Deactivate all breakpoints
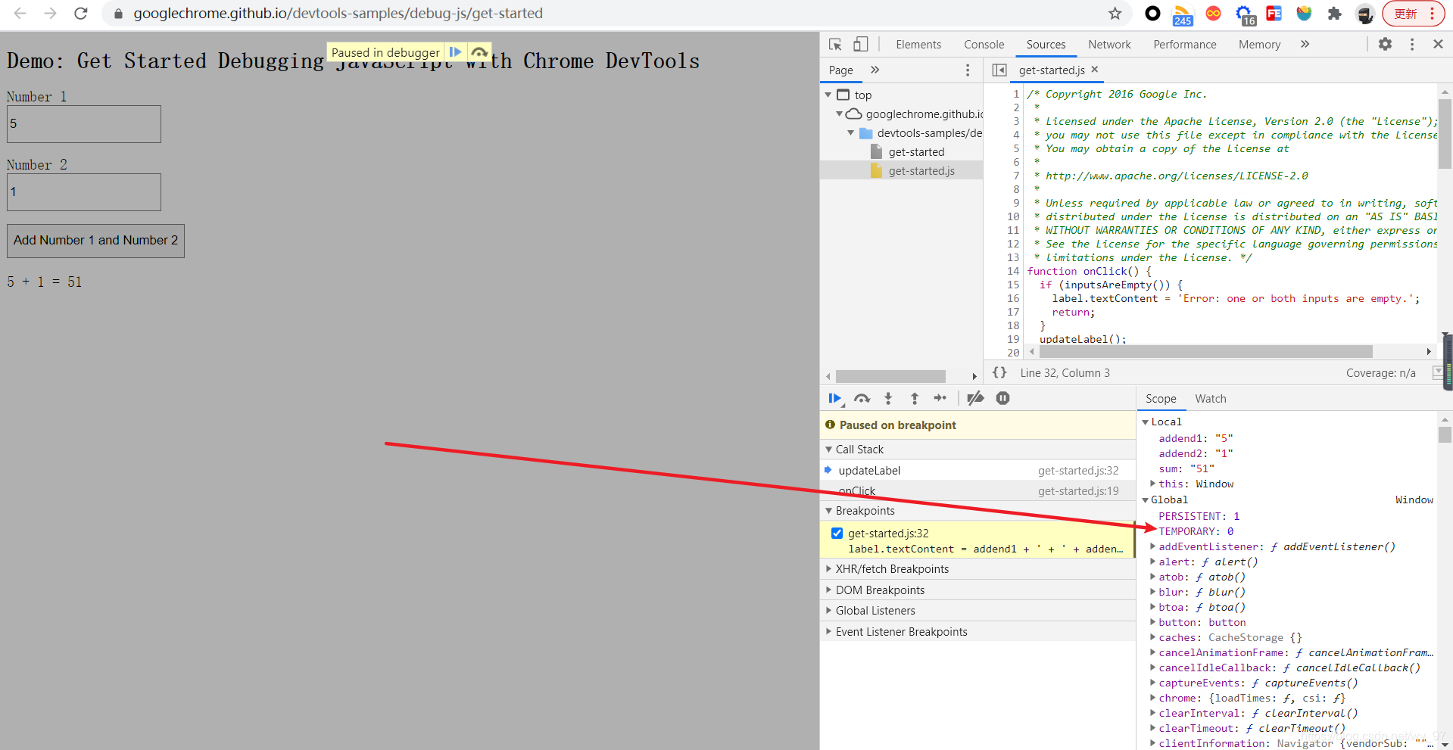This screenshot has height=750, width=1453. pyautogui.click(x=976, y=398)
